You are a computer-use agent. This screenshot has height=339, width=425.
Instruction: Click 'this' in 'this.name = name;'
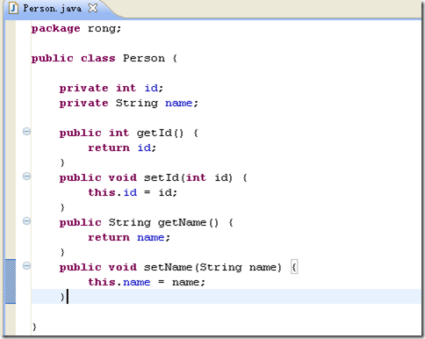pyautogui.click(x=102, y=282)
